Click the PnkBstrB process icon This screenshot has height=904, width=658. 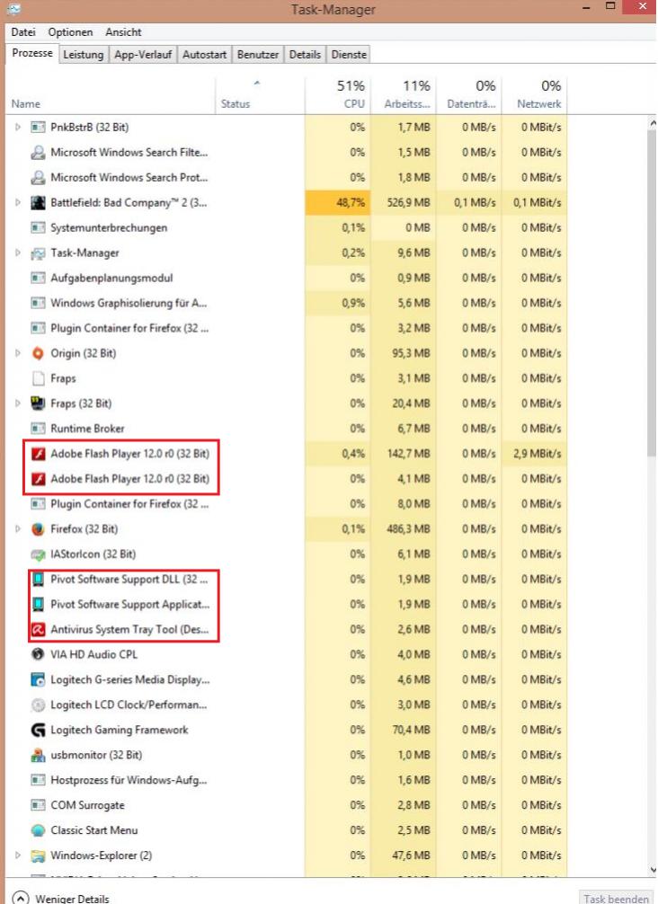[38, 128]
